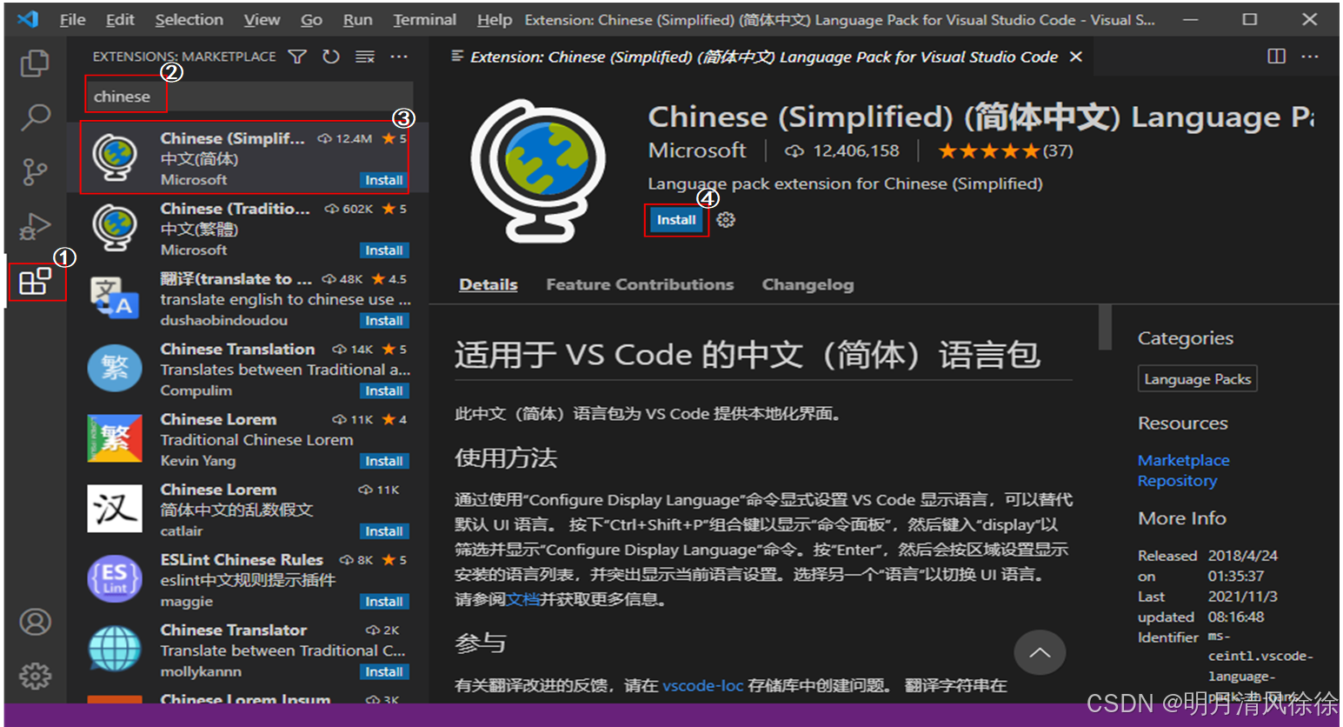Click the Language Packs category tag
This screenshot has height=727, width=1343.
pyautogui.click(x=1197, y=379)
